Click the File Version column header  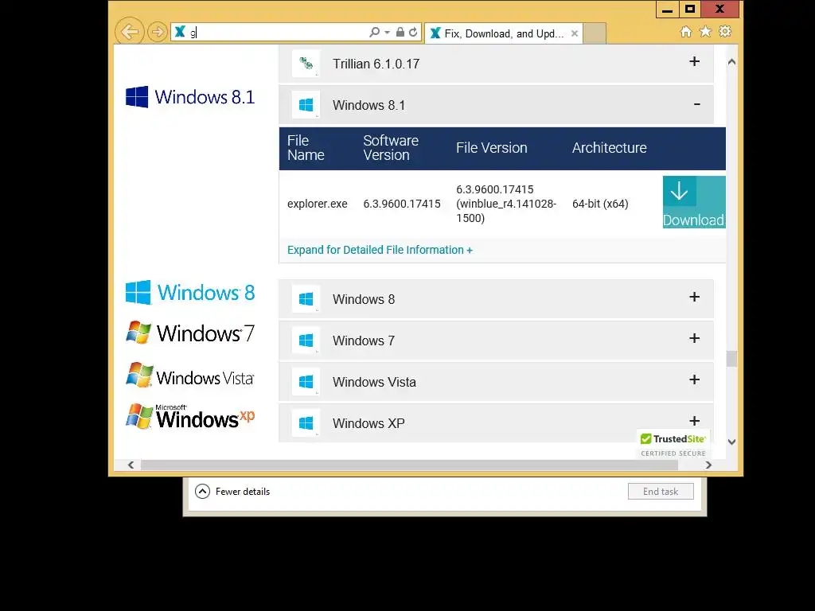click(x=492, y=148)
